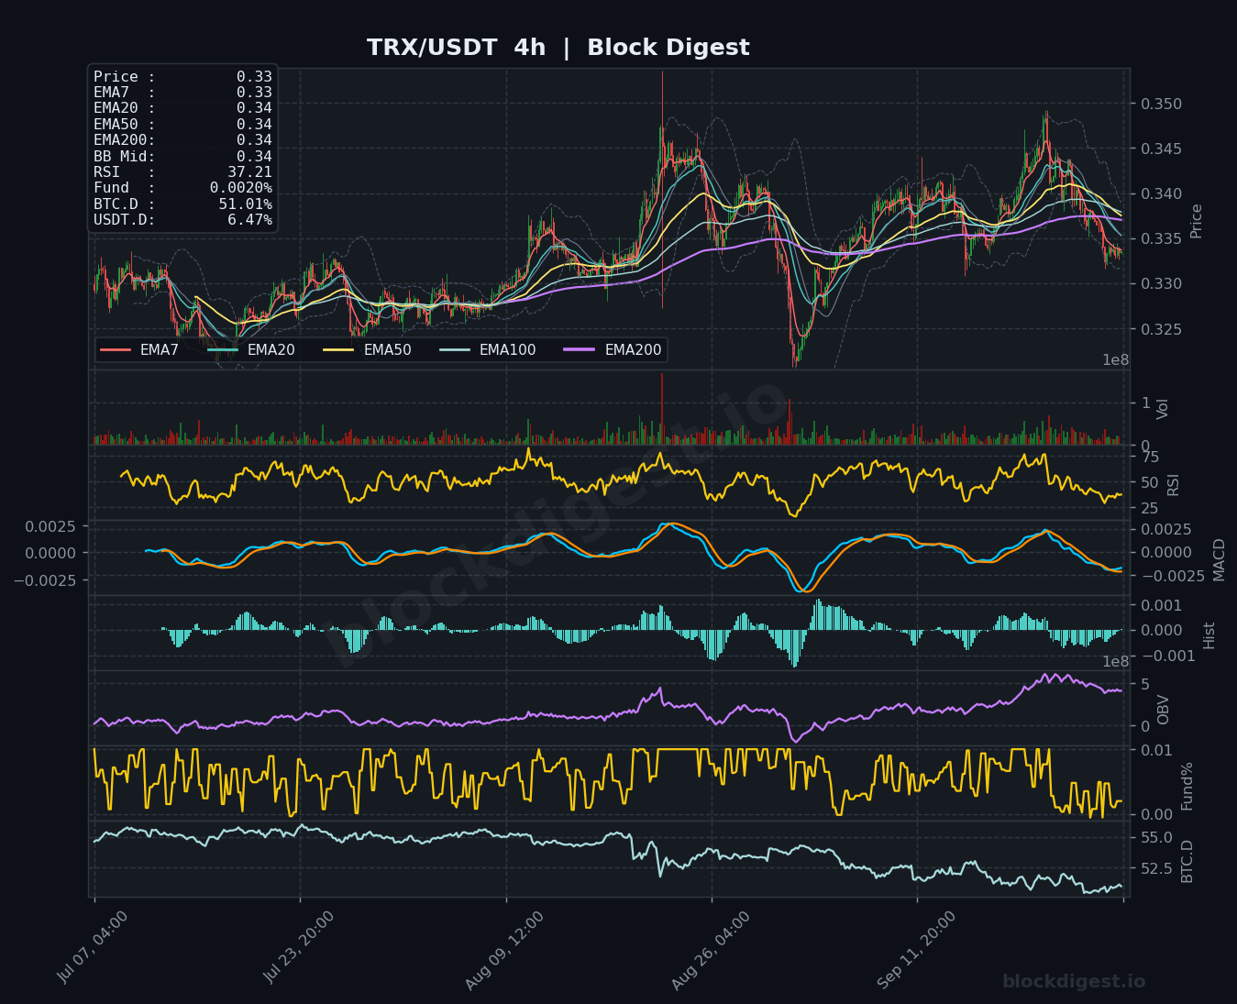
Task: Click the RSI 37.21 reading in the info box
Action: pos(182,171)
